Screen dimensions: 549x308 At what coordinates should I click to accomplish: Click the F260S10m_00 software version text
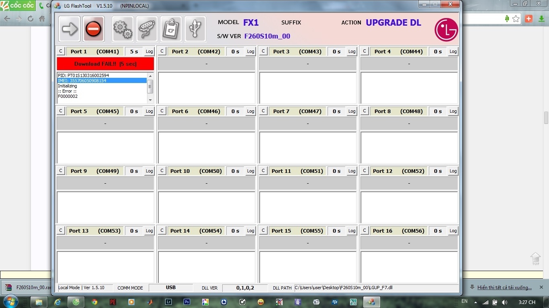267,36
